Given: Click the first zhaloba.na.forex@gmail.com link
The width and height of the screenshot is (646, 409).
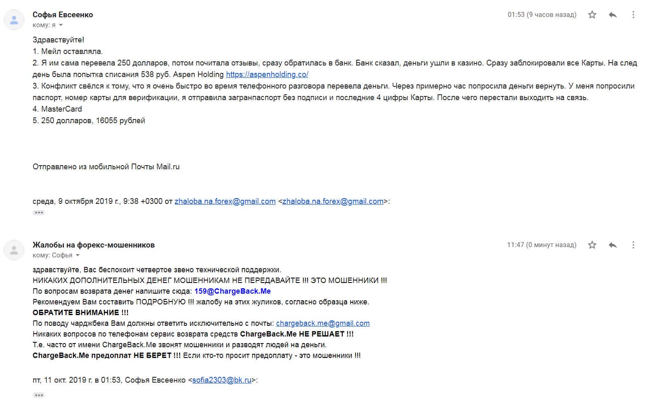Looking at the screenshot, I should [225, 201].
